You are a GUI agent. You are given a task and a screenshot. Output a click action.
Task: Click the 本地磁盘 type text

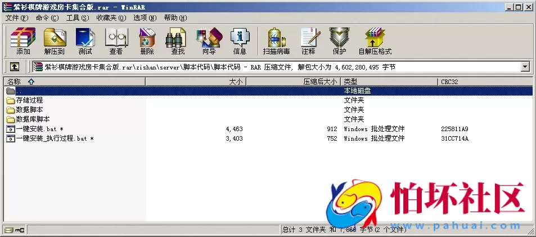(x=357, y=91)
